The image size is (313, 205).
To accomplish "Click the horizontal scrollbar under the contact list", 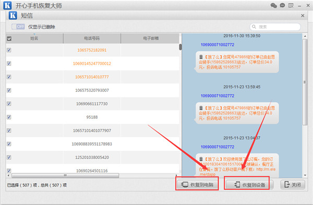I will (65, 175).
